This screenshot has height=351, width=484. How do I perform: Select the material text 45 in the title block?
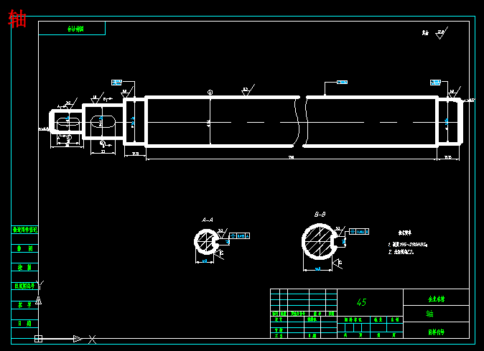click(x=361, y=302)
